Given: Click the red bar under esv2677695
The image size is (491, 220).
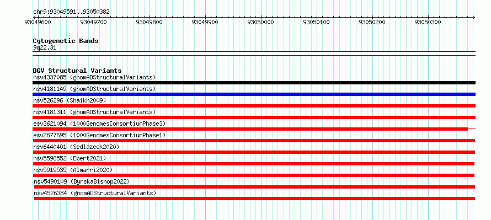Looking at the screenshot, I should [x=254, y=141].
